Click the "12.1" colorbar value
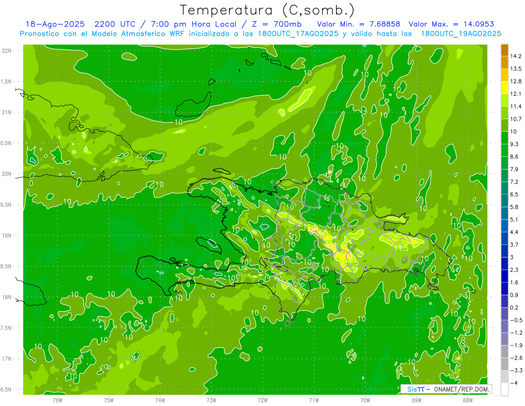Viewport: 525px width, 406px height. (516, 94)
